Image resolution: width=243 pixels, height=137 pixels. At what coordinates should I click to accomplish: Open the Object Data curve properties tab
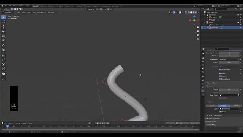(x=203, y=91)
